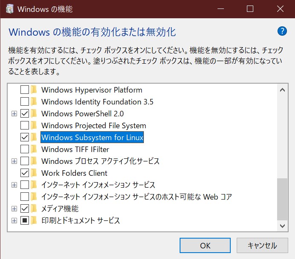Tick the Windows Projected File System checkbox

25,126
